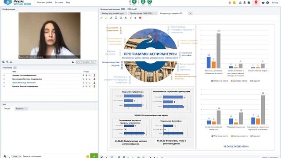Screen dimensions: 281x158
Task: Click the Социология управления chart title
Action: [133, 92]
